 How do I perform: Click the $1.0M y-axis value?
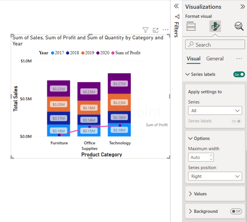tap(26, 61)
